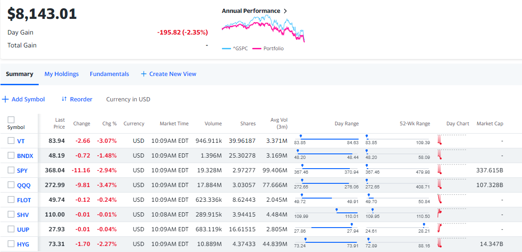Sort by the Market Time column header
Image resolution: width=522 pixels, height=252 pixels.
point(174,123)
